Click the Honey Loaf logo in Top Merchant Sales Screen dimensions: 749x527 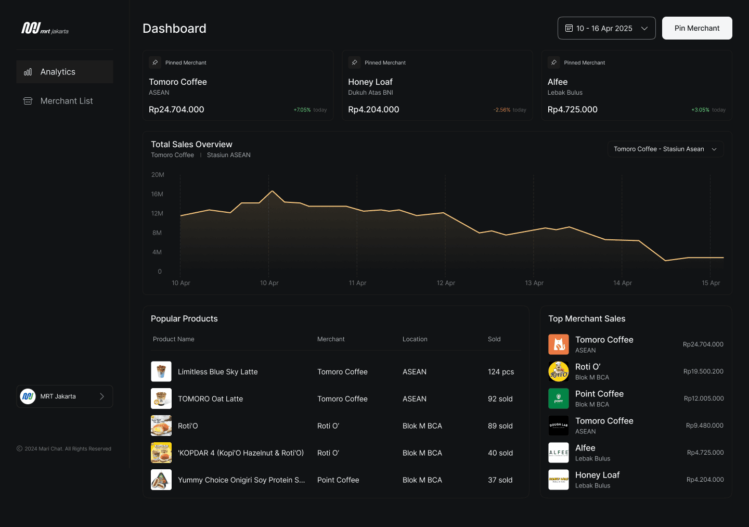[559, 480]
